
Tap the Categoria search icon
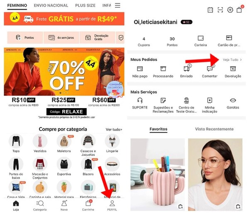(x=40, y=203)
